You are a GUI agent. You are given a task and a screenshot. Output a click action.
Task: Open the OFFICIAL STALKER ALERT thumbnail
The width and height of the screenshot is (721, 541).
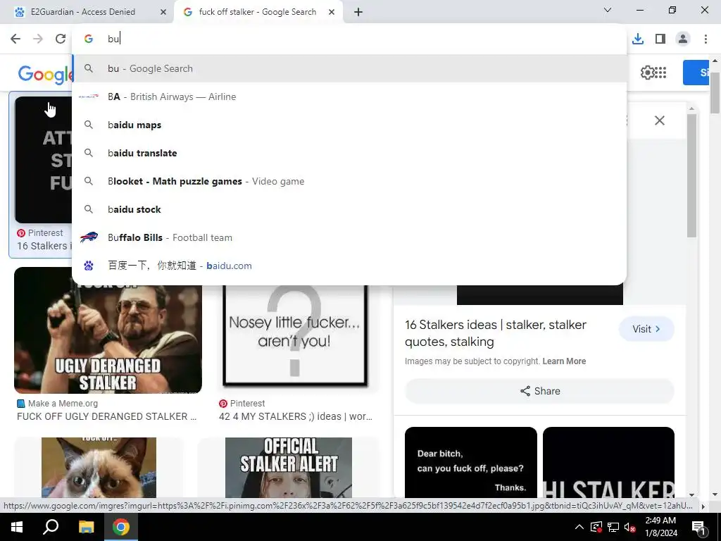click(289, 468)
